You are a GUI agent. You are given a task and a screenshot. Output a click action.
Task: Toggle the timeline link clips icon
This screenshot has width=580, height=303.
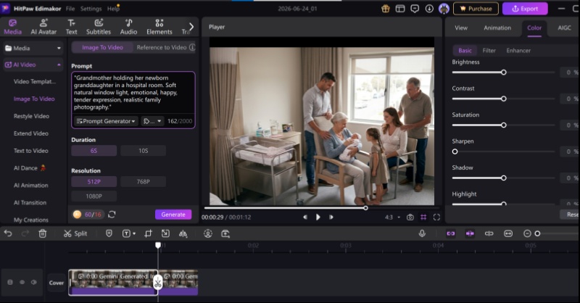489,233
